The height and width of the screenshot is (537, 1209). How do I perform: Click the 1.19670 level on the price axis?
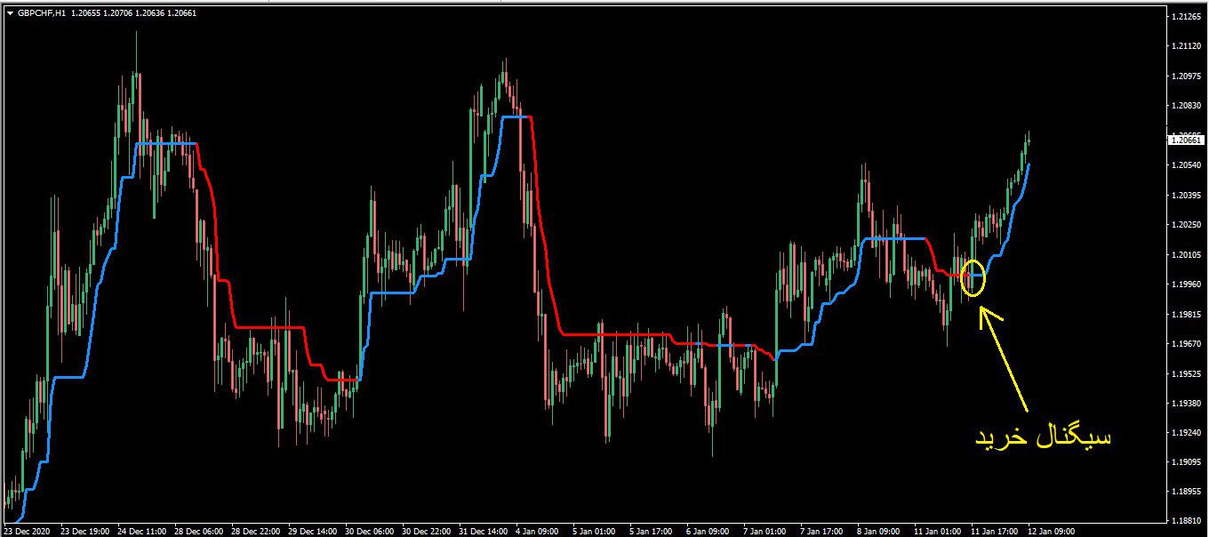tap(1188, 343)
